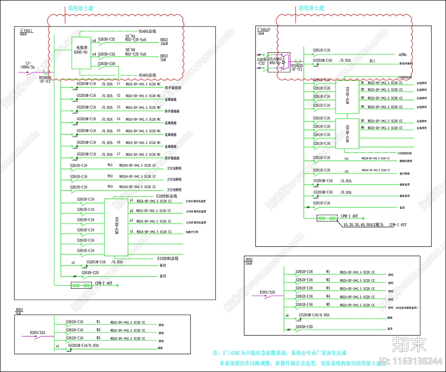
Task: Click the HV2002D-XF-TC3 label
Action: tap(45, 80)
